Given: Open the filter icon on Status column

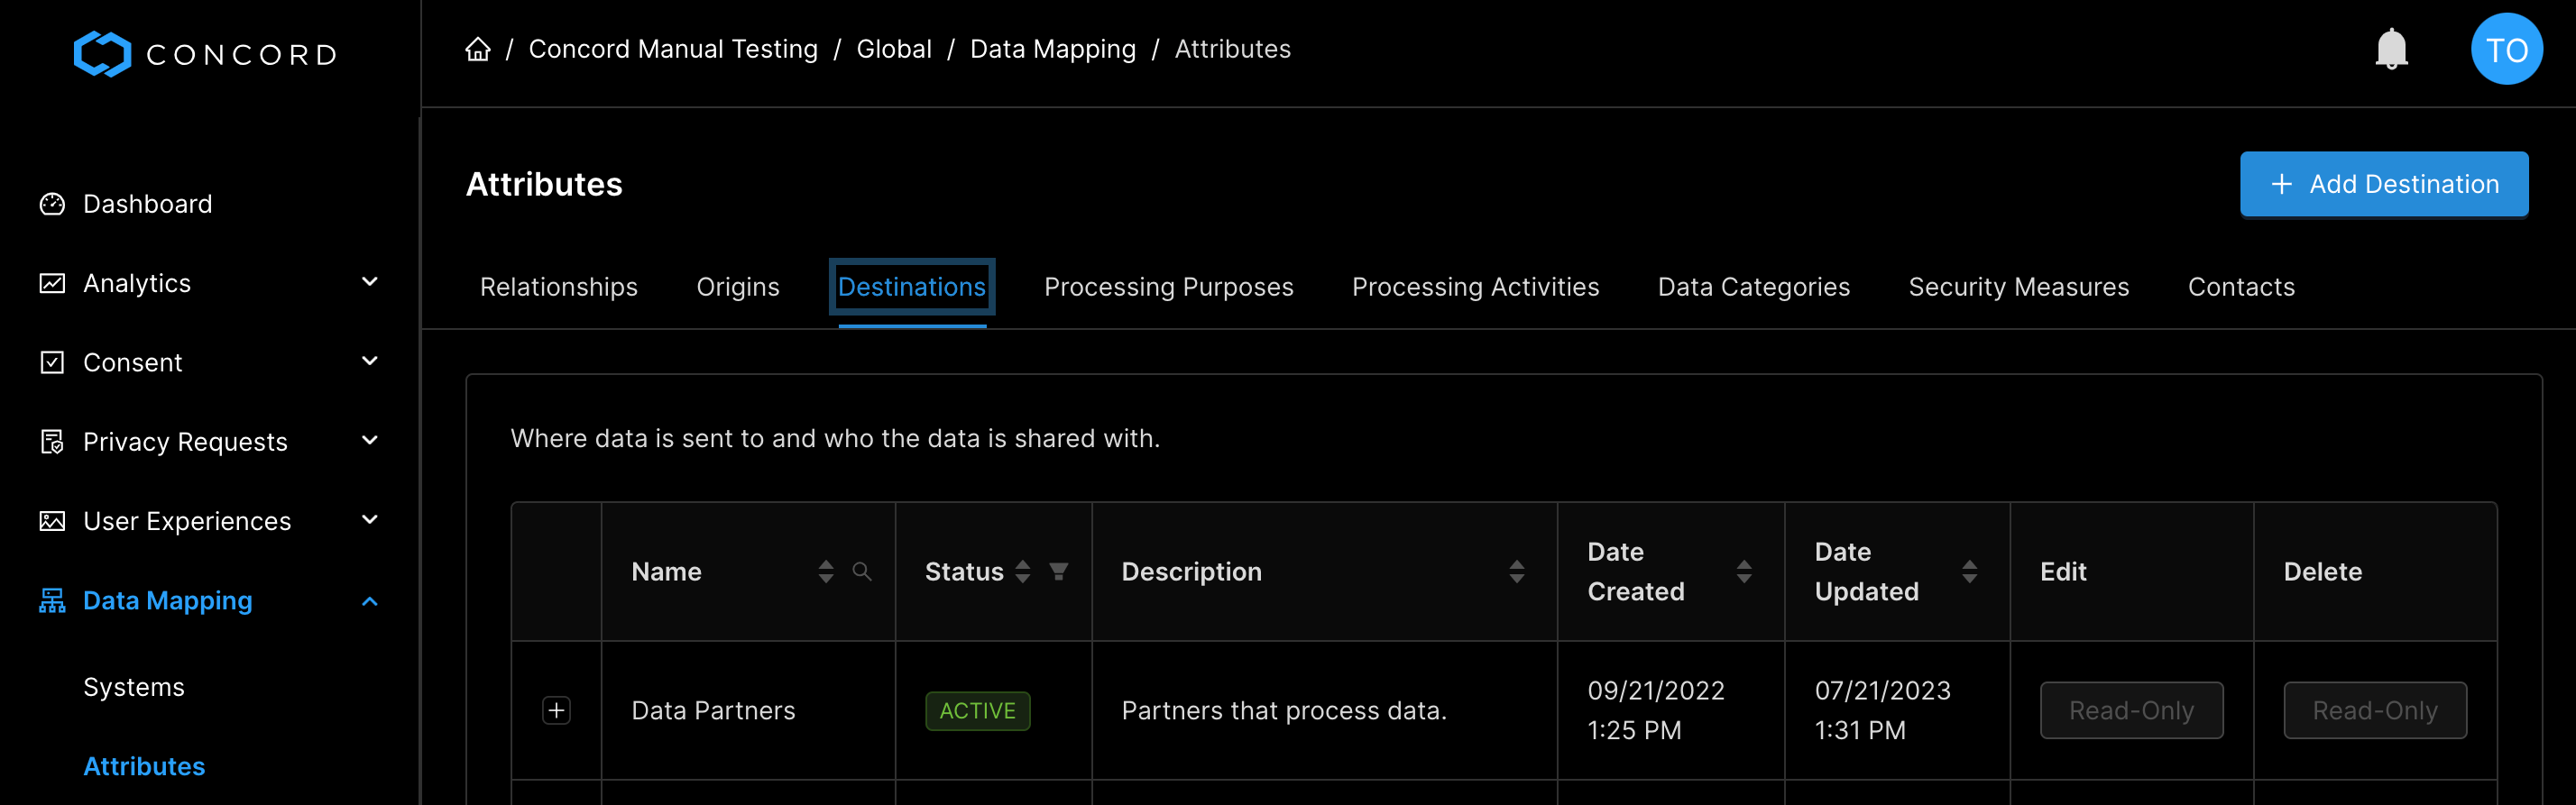Looking at the screenshot, I should [1059, 572].
